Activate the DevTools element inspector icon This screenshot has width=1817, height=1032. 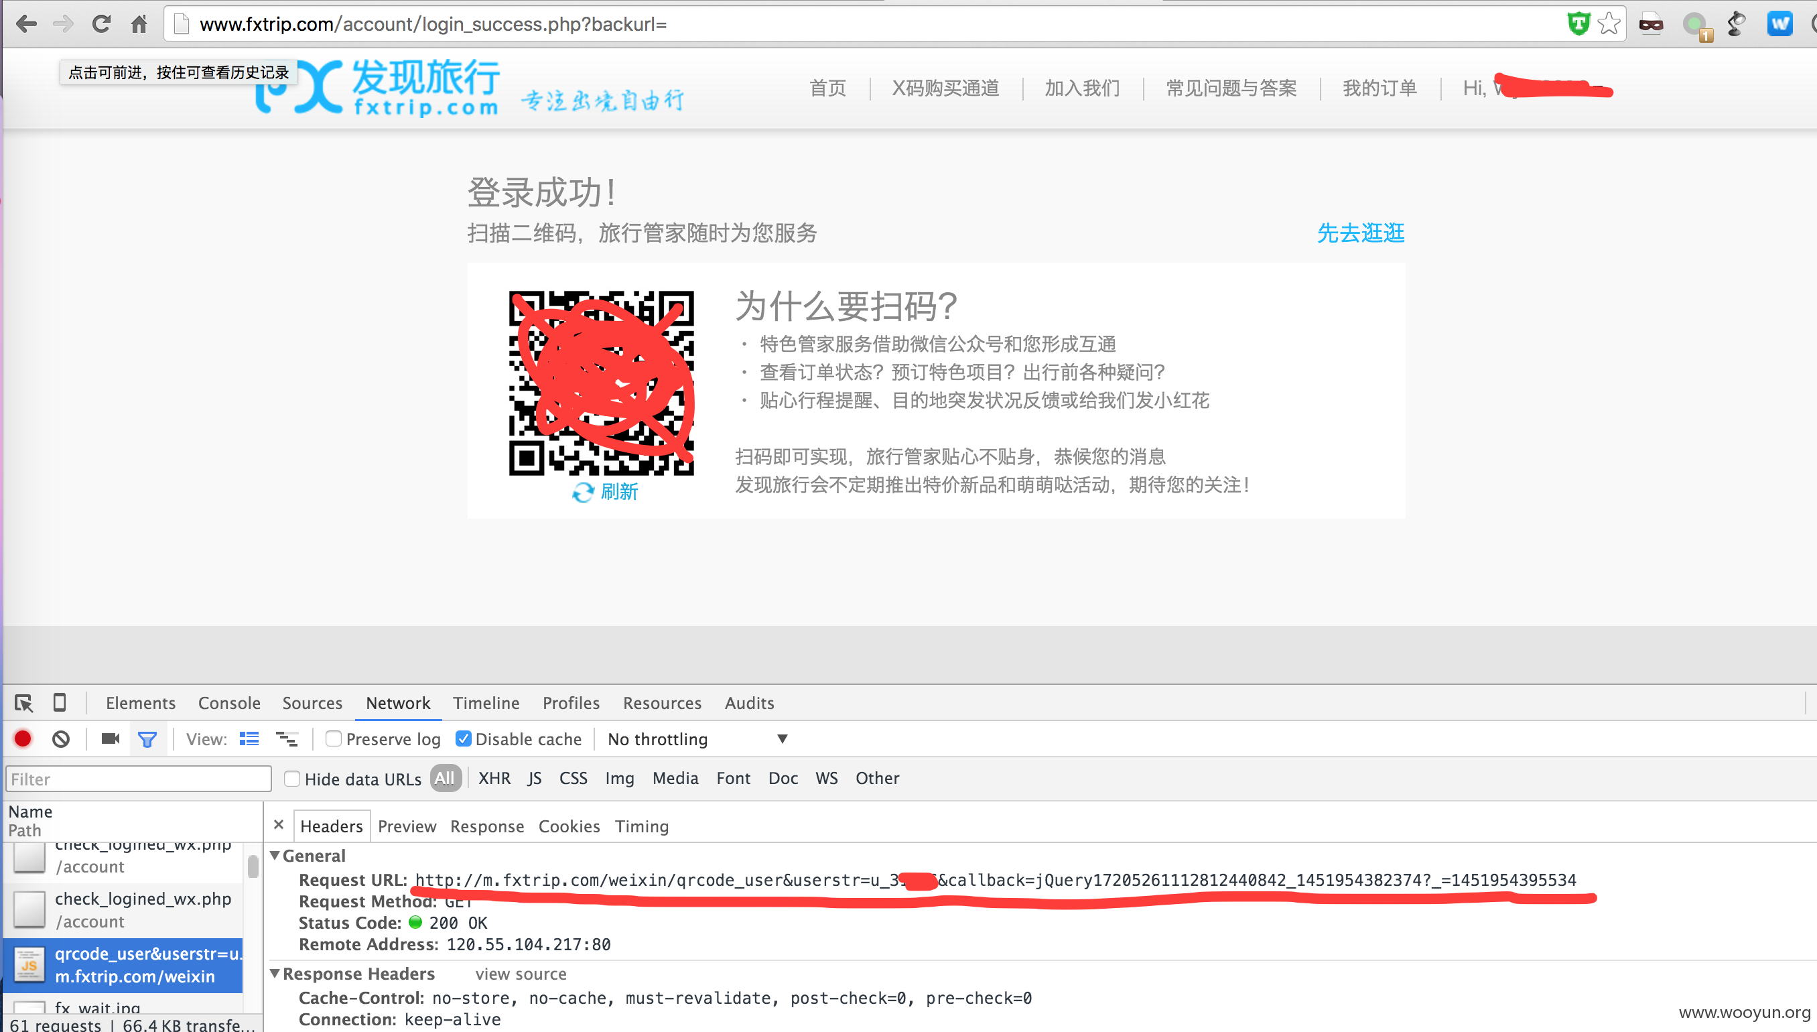[23, 703]
